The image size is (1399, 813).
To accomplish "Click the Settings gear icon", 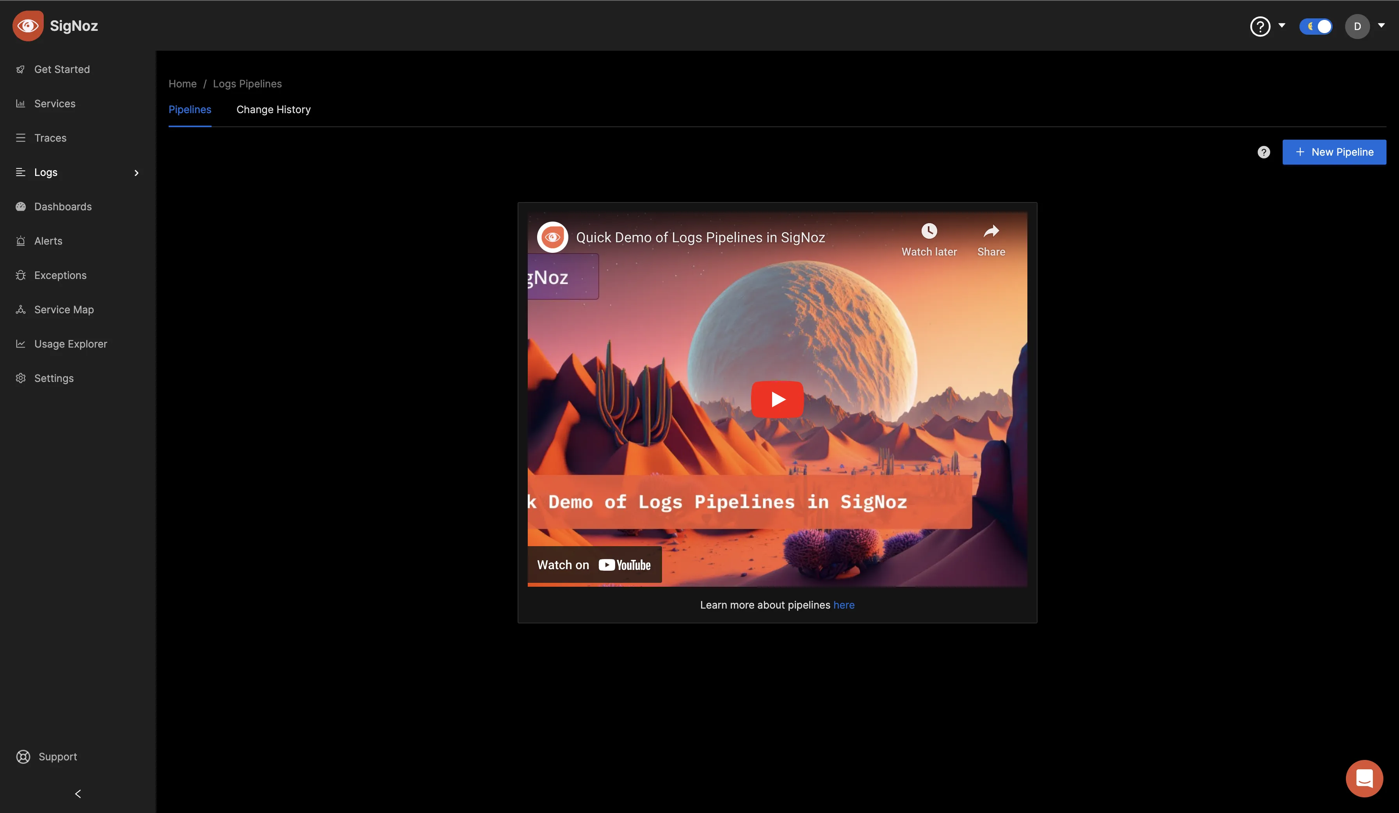I will [x=21, y=378].
